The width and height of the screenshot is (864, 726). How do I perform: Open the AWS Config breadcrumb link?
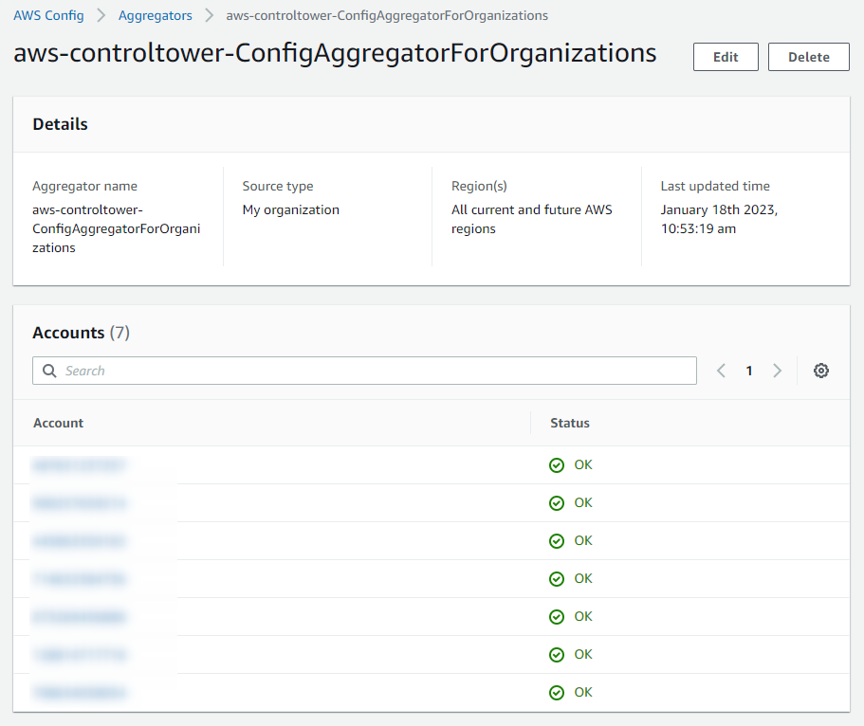click(x=48, y=15)
